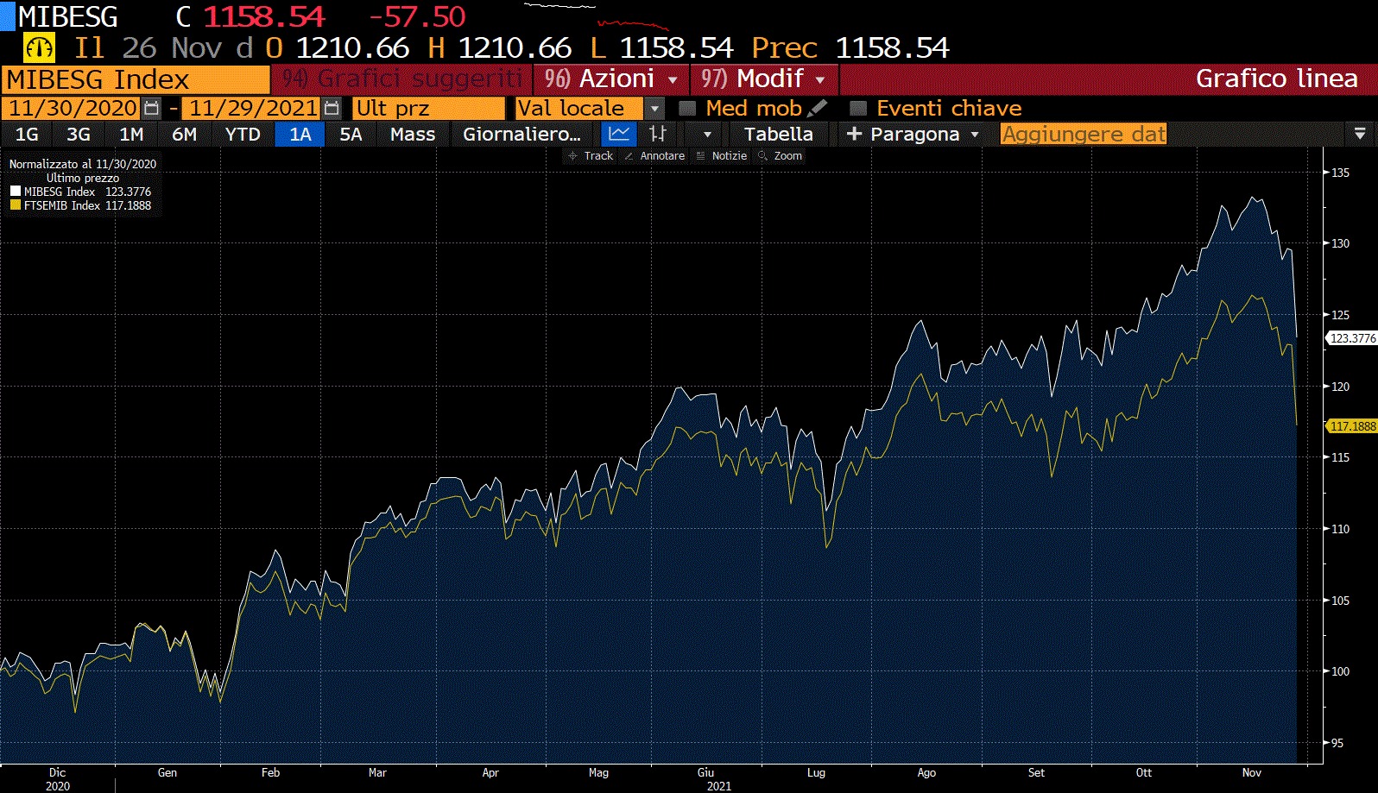1378x793 pixels.
Task: Click the Nov month label on x-axis
Action: 1251,772
